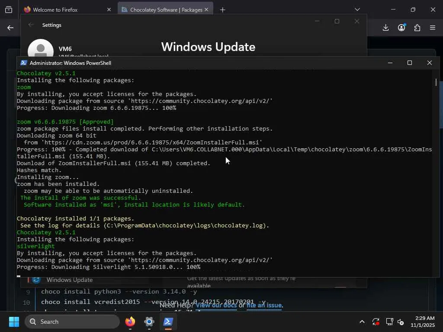The image size is (443, 332).
Task: Close the Firefox window
Action: point(433,10)
